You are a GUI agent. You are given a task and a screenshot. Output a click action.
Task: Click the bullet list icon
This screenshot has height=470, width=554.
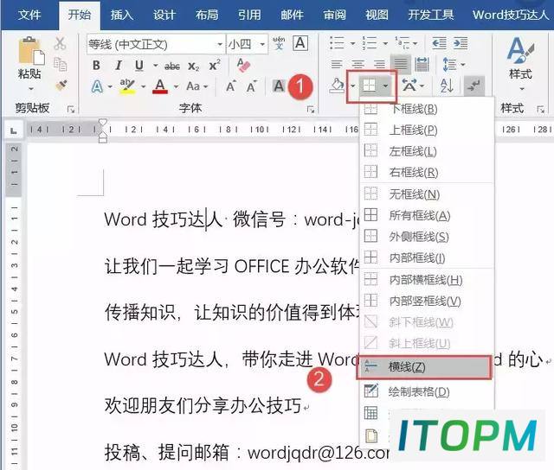[337, 43]
